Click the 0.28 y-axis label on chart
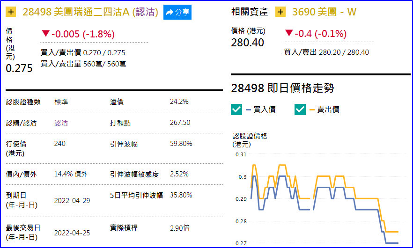This screenshot has height=248, width=413. coord(241,221)
